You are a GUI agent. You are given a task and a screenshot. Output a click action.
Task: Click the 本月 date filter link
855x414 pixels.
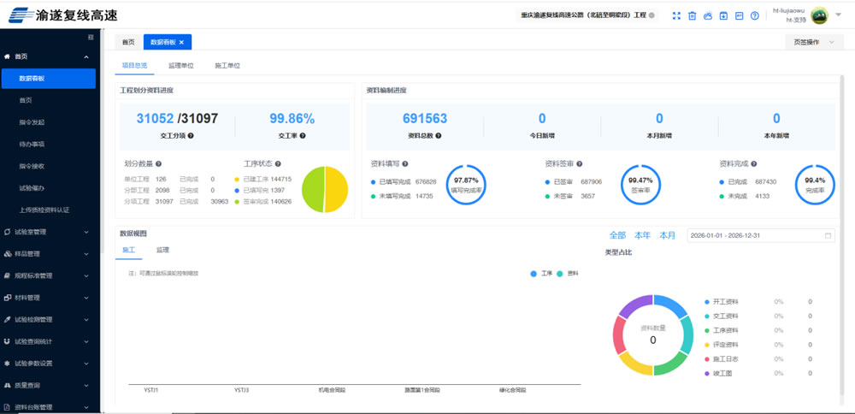pyautogui.click(x=667, y=235)
